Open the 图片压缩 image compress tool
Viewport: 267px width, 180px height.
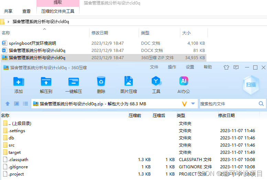tap(129, 81)
